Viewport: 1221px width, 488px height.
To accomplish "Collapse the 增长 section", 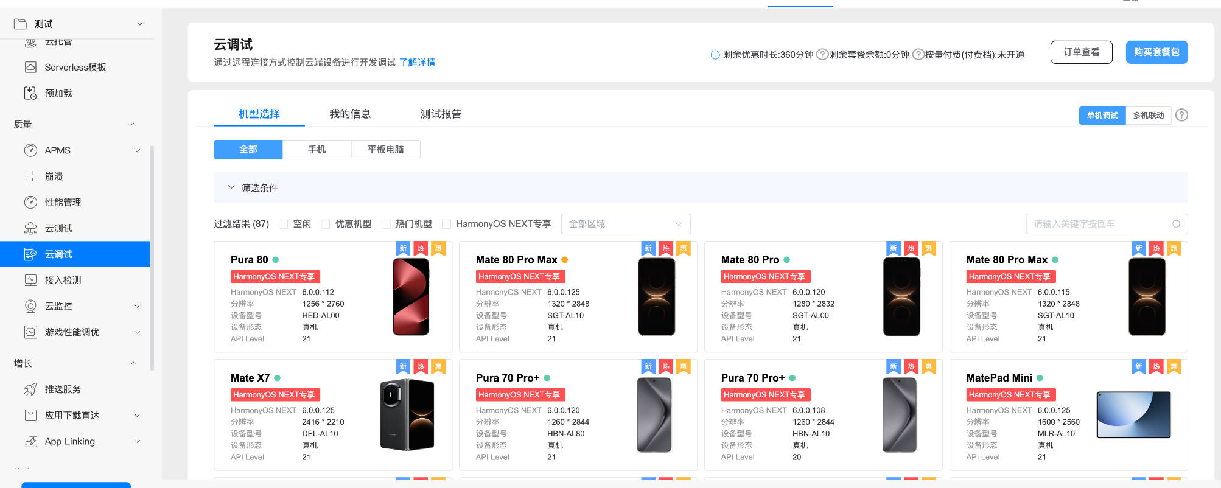I will (x=133, y=363).
